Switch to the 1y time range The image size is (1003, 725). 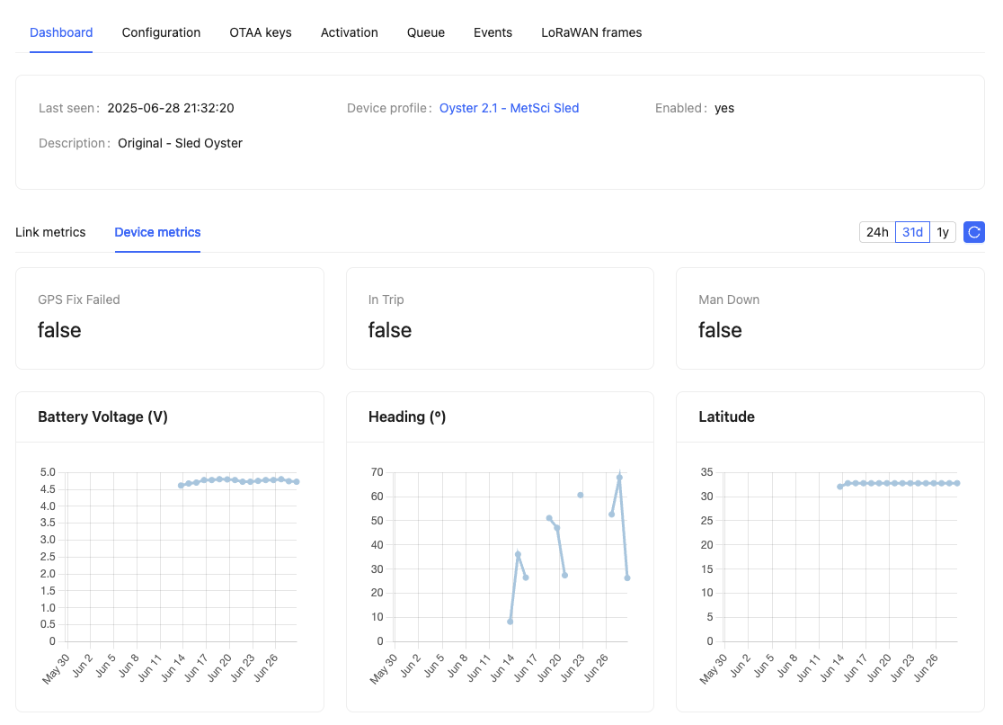tap(943, 232)
